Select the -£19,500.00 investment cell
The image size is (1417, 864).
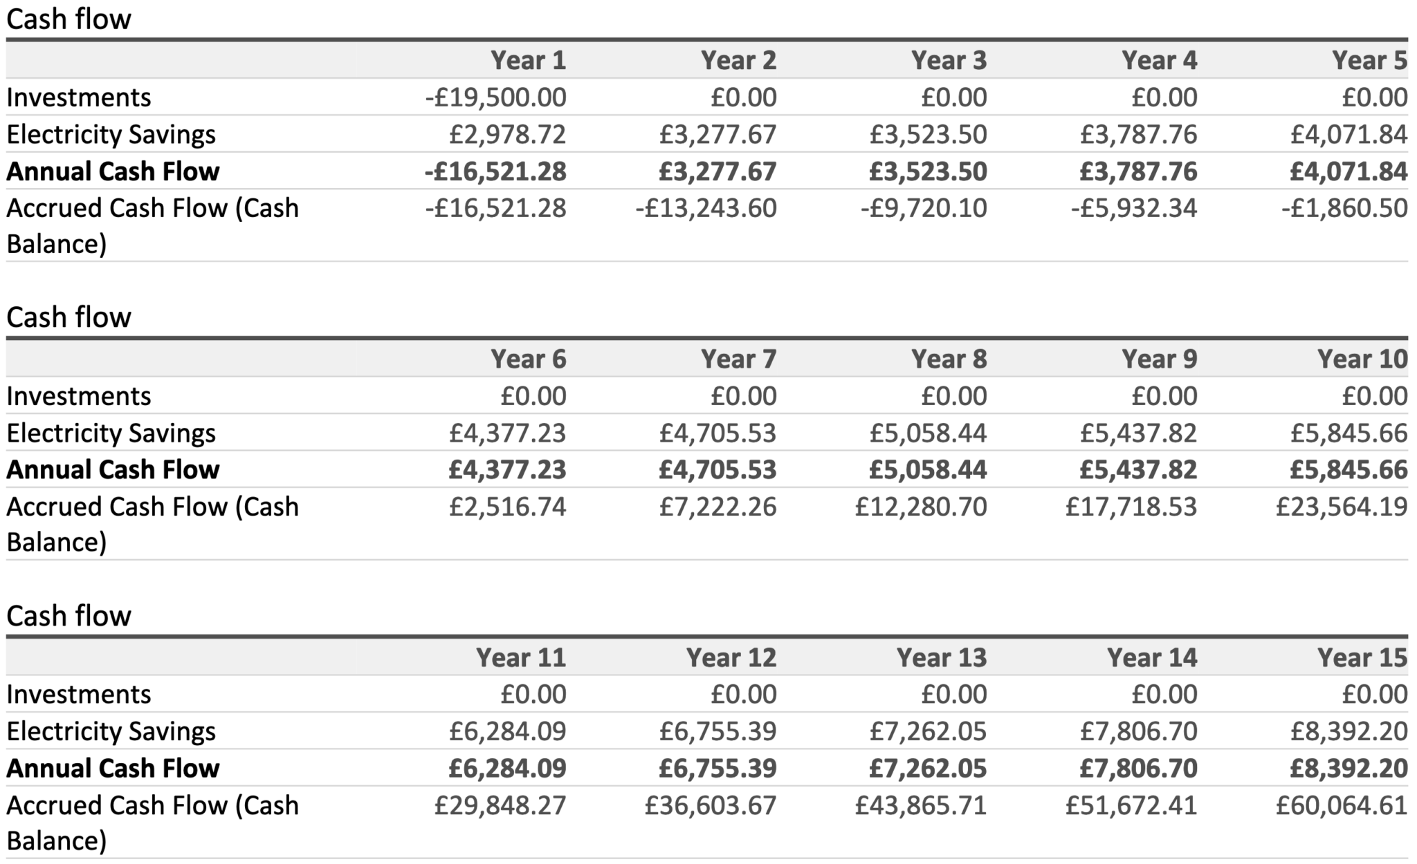point(495,97)
